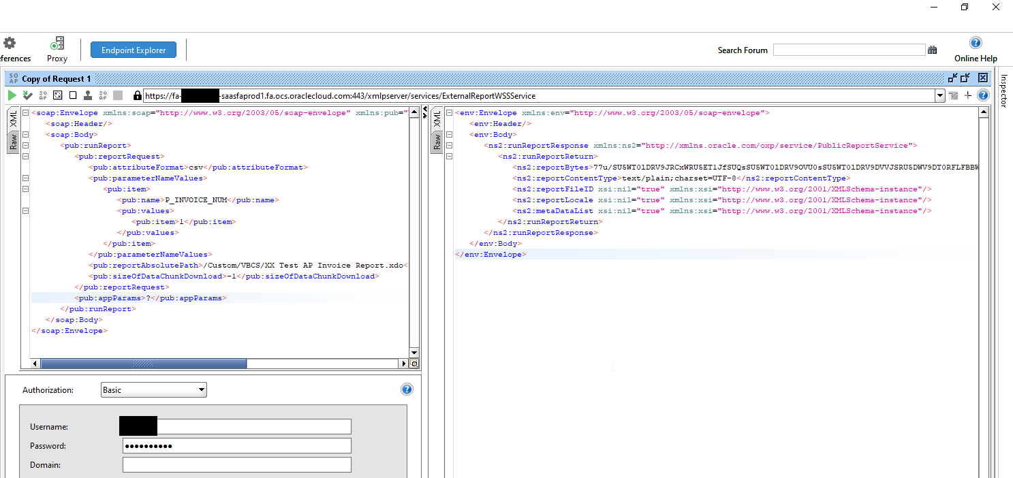Viewport: 1013px width, 478px height.
Task: Open Proxy settings icon
Action: click(57, 44)
